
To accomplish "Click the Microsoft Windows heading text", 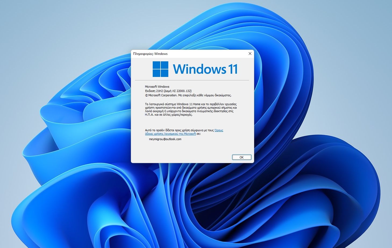I will [157, 86].
